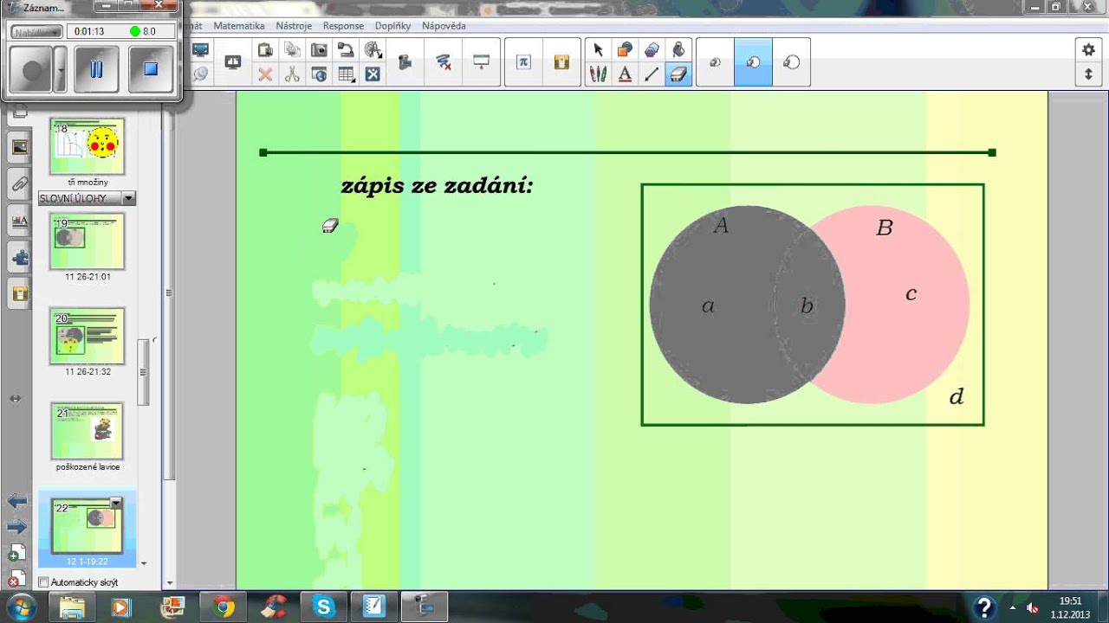Open the Properties sidebar tab

(x=19, y=221)
